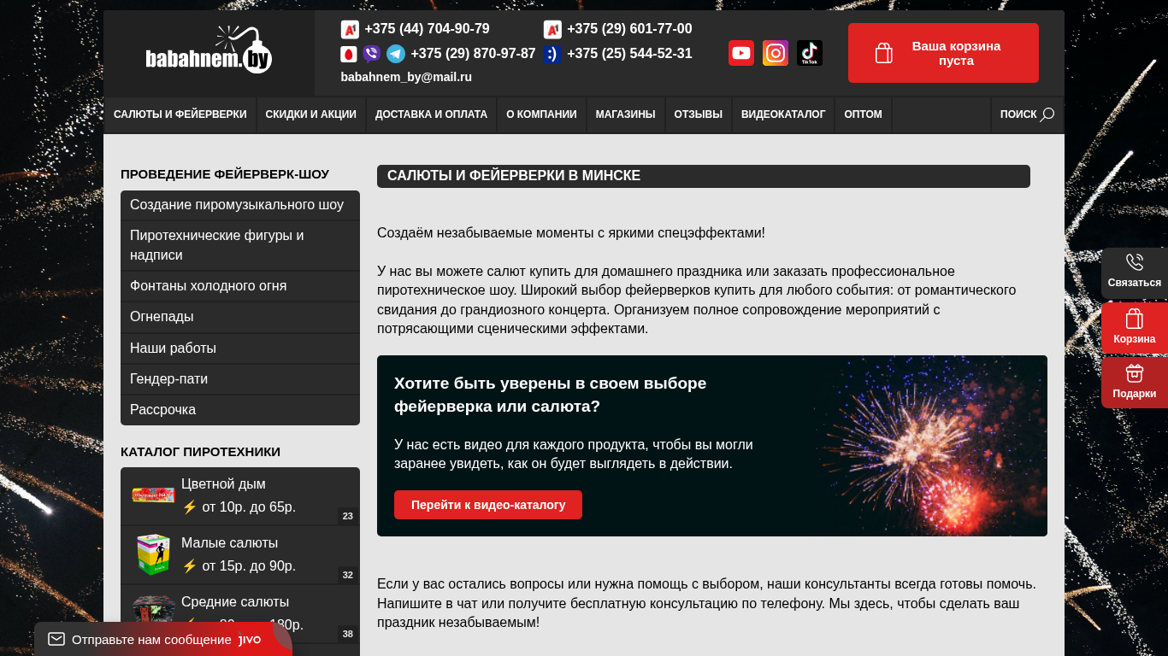Open the Магазины menu item
Screen dimensions: 1168x656
[x=626, y=114]
